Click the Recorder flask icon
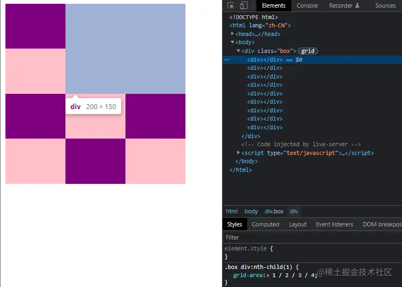402x287 pixels. point(357,5)
